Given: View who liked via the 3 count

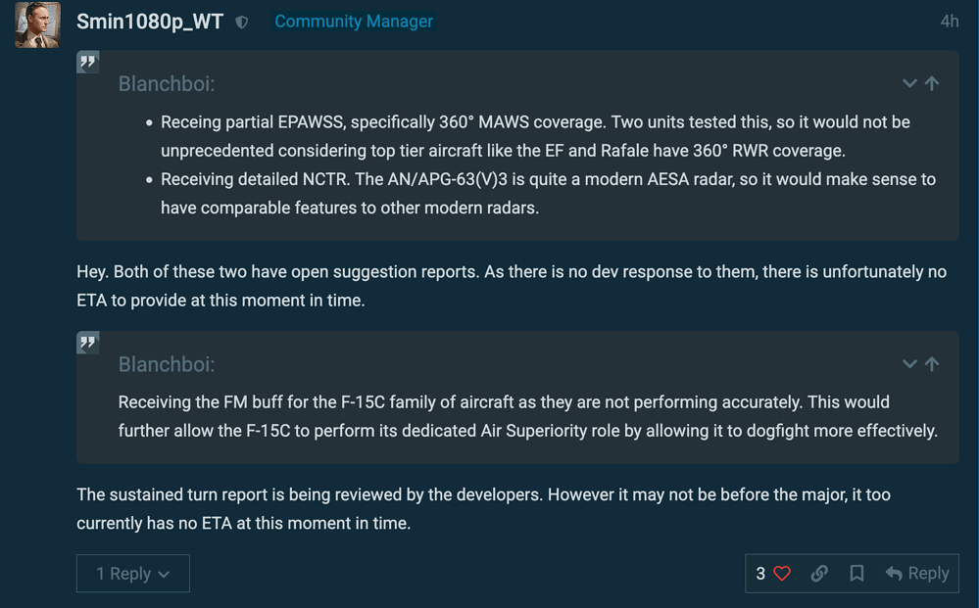Looking at the screenshot, I should pos(760,574).
